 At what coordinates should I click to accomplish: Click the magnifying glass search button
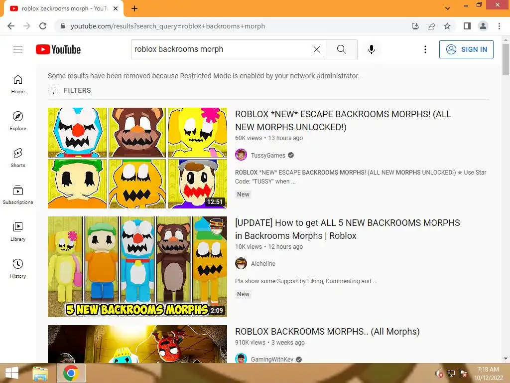[x=342, y=49]
